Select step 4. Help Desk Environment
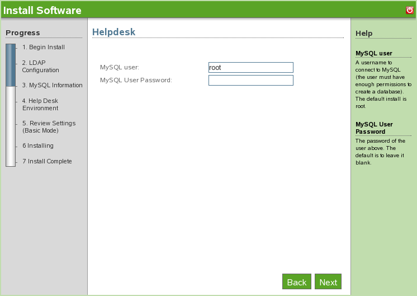This screenshot has height=296, width=417. pyautogui.click(x=40, y=104)
